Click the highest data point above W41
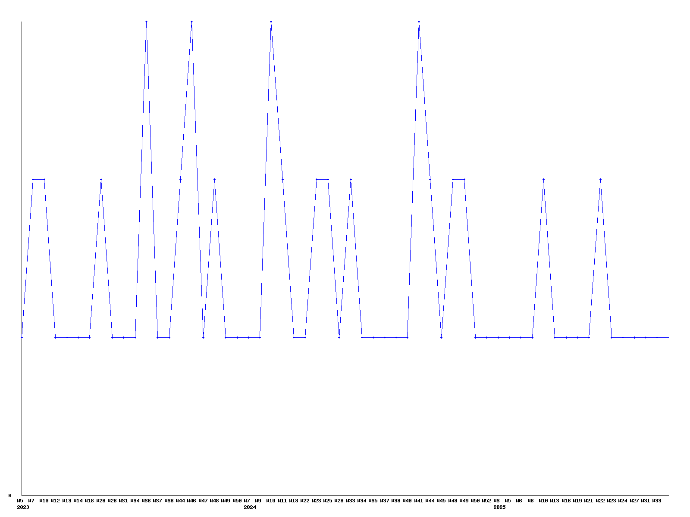The width and height of the screenshot is (690, 517). point(419,22)
